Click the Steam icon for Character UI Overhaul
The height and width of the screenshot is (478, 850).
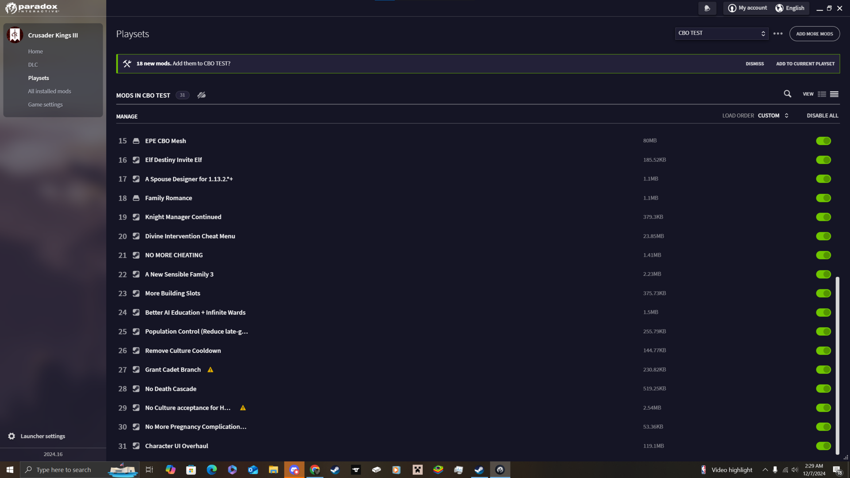(136, 446)
